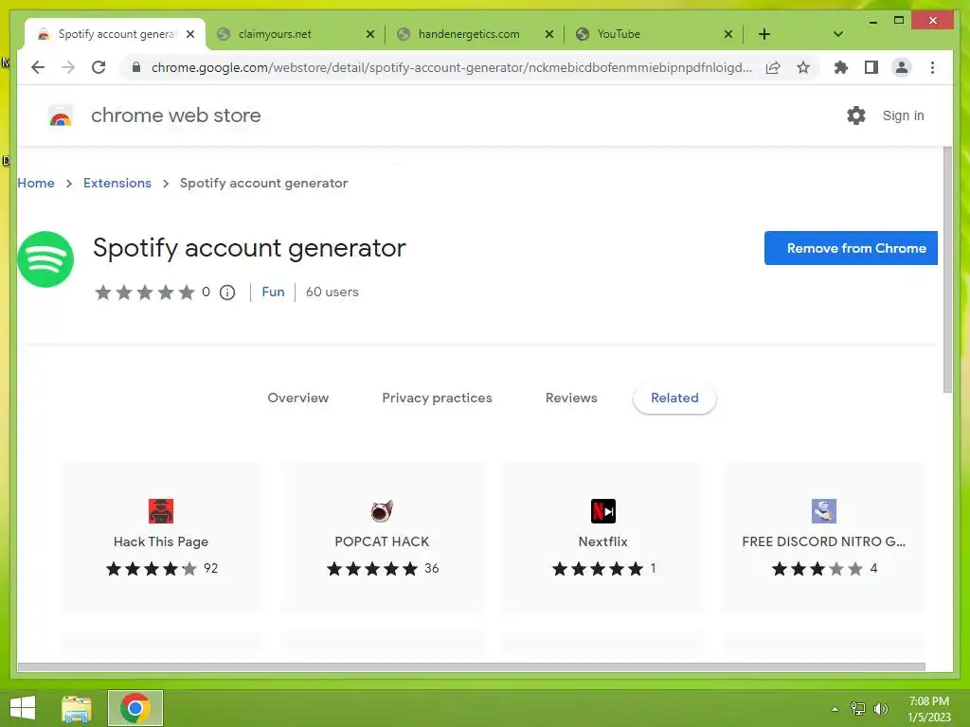The image size is (970, 727).
Task: Click the horizontal scrollbar at page bottom
Action: tap(472, 667)
